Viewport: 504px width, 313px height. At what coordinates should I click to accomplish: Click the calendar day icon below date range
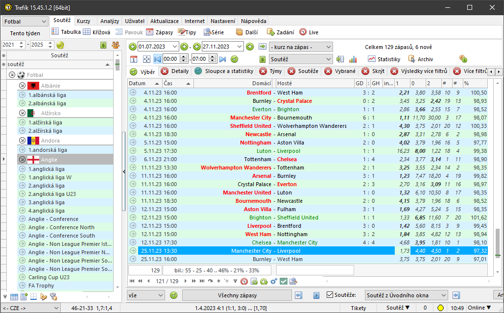coord(134,59)
